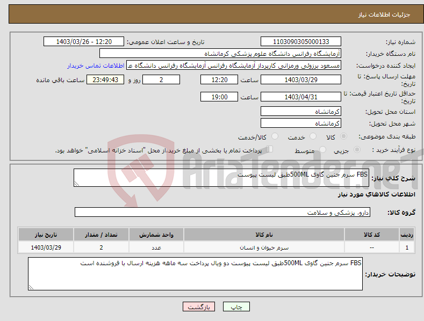424x321 pixels.
Task: Click the گروه کالا field دارو، پزشکی و سلامت
Action: click(x=222, y=213)
